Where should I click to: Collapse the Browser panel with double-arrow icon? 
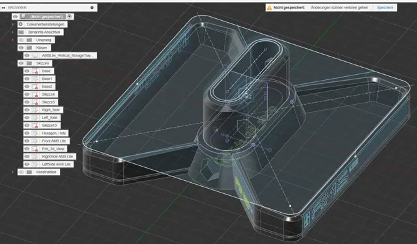(x=3, y=8)
